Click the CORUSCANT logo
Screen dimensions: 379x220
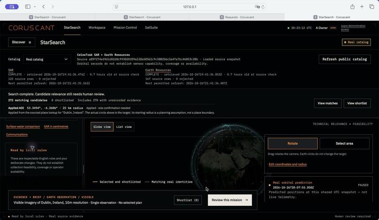[x=32, y=28]
